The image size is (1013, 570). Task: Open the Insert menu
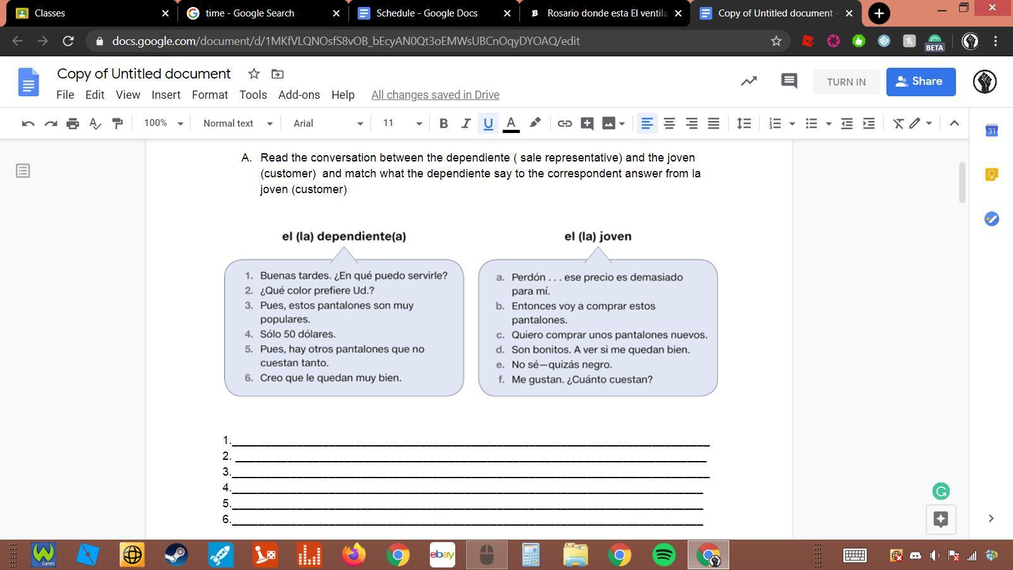click(x=166, y=95)
